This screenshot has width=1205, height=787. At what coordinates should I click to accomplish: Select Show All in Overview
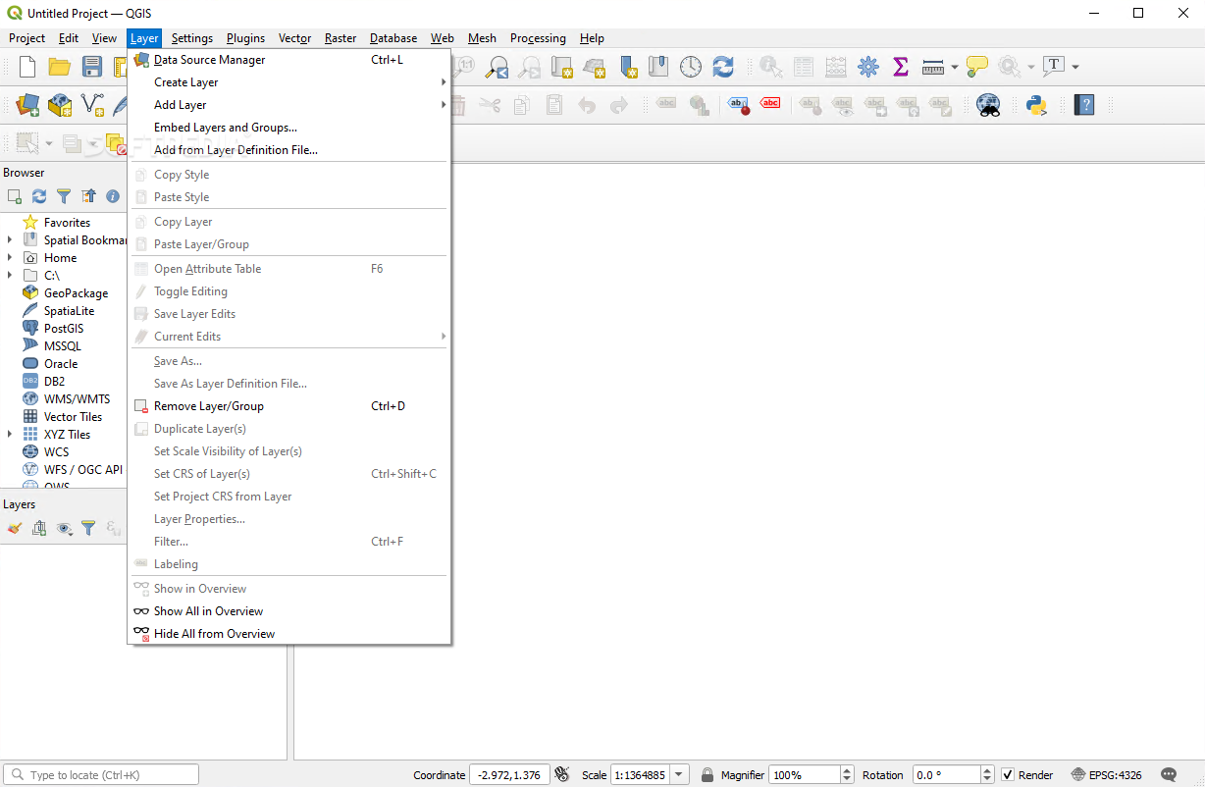tap(288, 611)
